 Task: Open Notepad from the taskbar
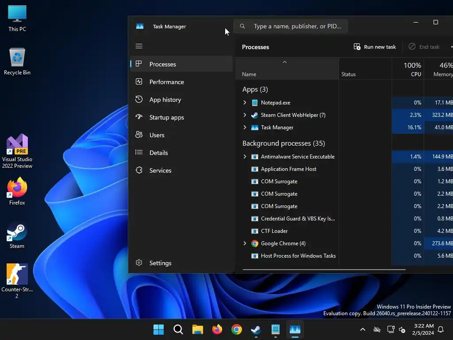point(275,329)
